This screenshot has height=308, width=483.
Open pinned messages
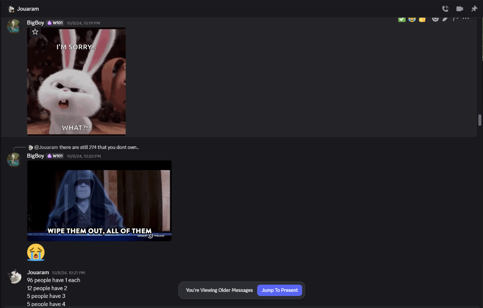click(x=474, y=9)
